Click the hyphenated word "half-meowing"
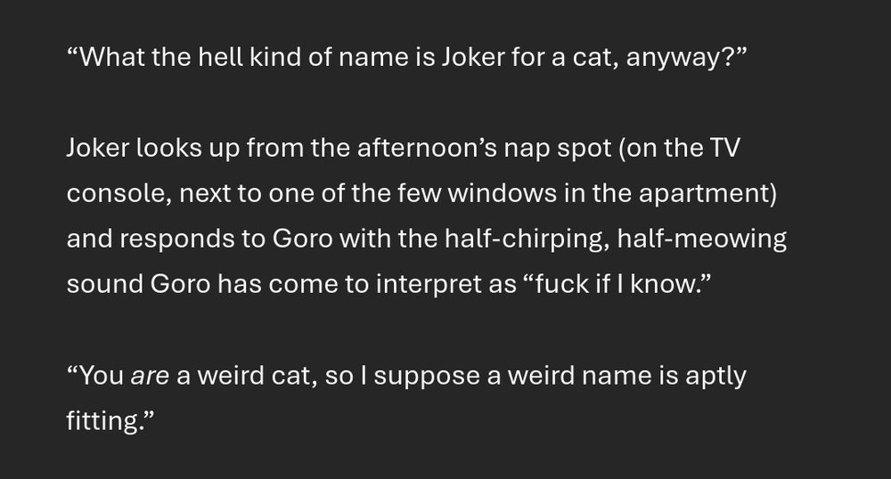The height and width of the screenshot is (479, 891). pyautogui.click(x=702, y=239)
